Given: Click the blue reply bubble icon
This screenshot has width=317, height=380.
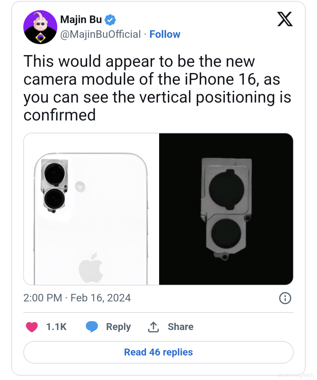Looking at the screenshot, I should click(92, 327).
